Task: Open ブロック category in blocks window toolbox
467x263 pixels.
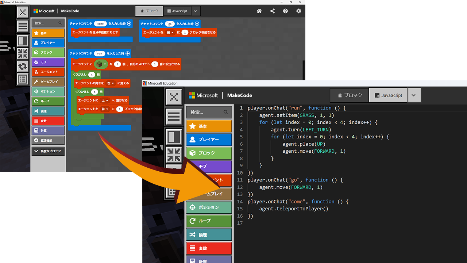Action: click(48, 52)
